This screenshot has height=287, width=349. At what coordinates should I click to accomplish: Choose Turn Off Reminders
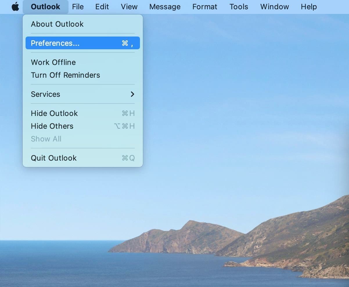click(83, 75)
